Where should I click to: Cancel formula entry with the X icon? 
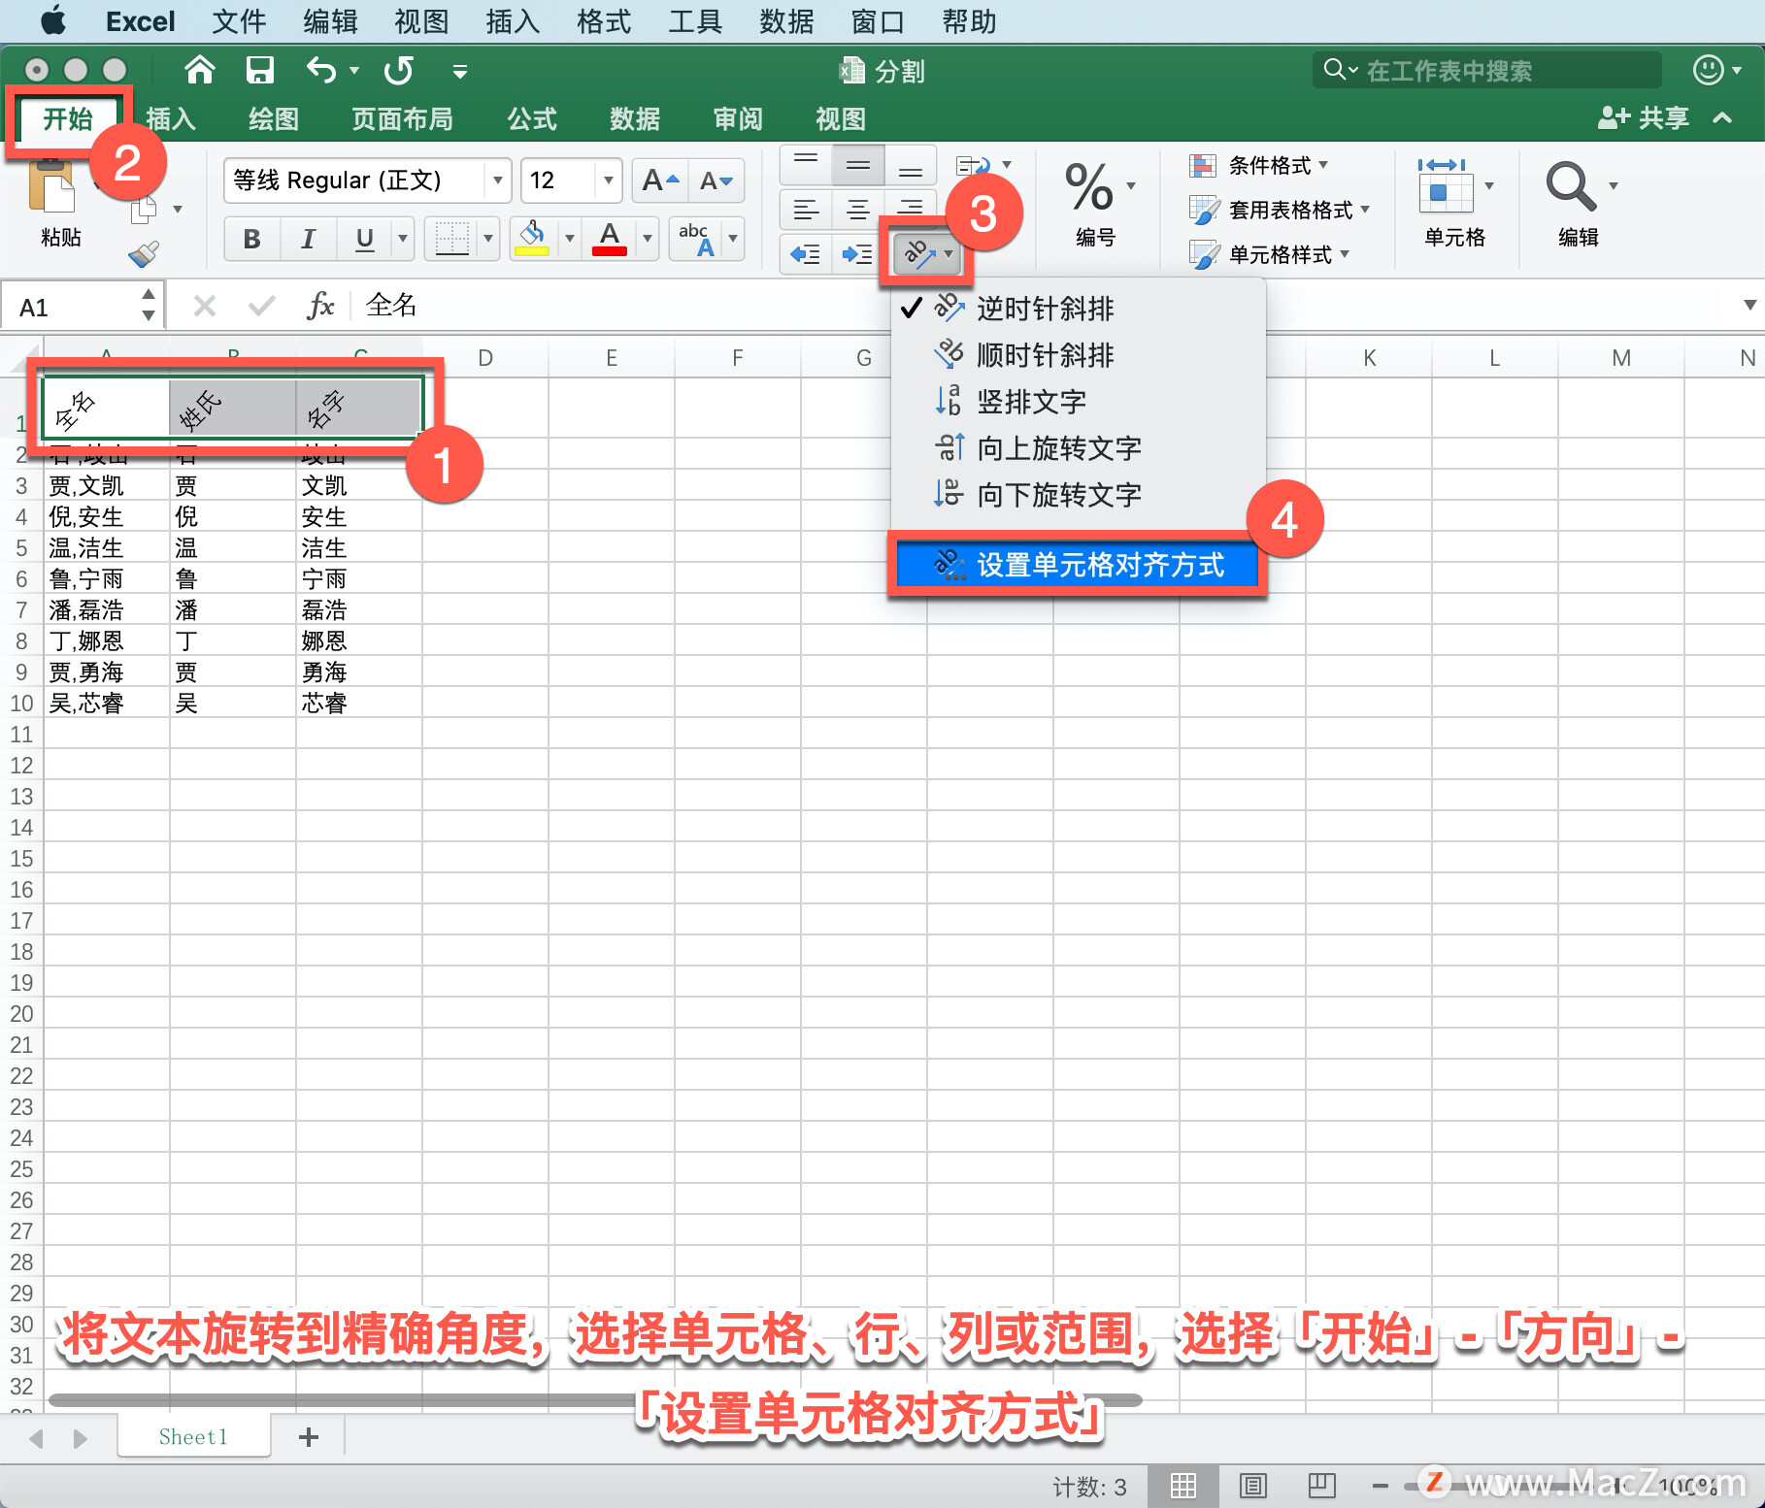pyautogui.click(x=204, y=307)
